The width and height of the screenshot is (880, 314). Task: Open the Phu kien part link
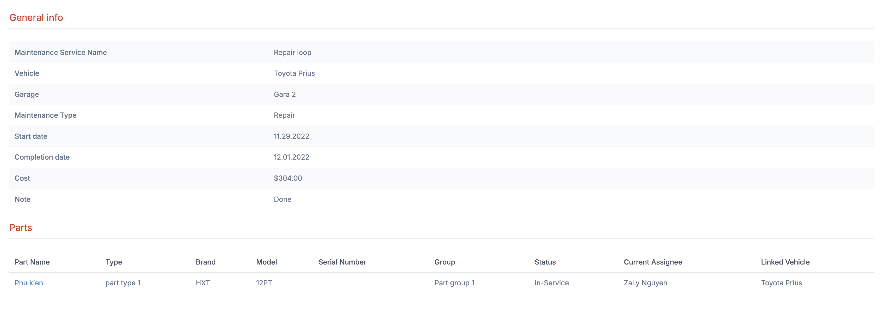(29, 283)
